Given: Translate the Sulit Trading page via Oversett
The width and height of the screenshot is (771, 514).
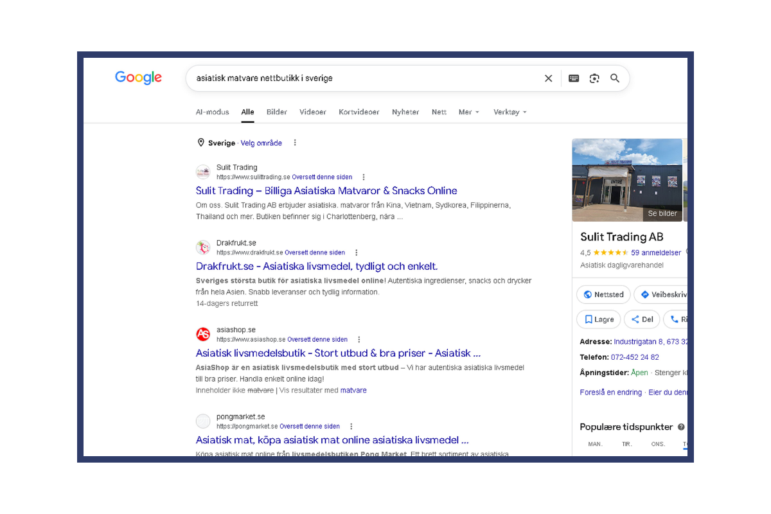Looking at the screenshot, I should point(323,177).
